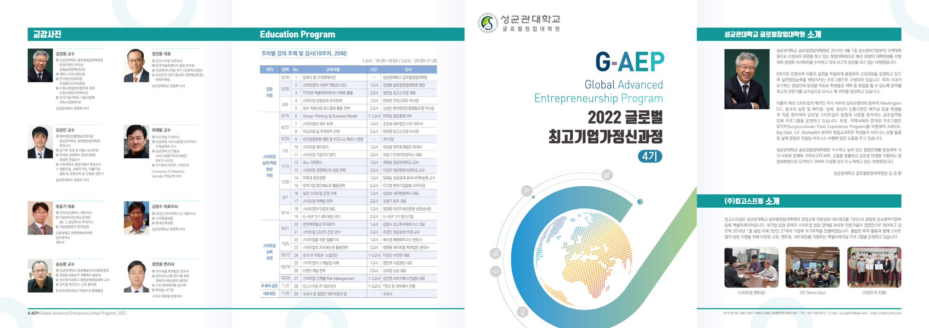
Task: Select the Education Program header banner
Action: (x=298, y=34)
